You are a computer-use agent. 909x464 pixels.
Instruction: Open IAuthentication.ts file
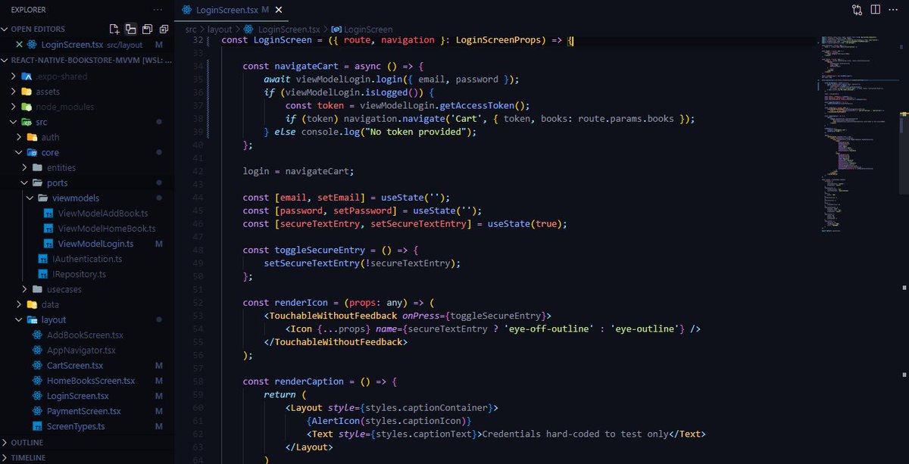pos(87,259)
